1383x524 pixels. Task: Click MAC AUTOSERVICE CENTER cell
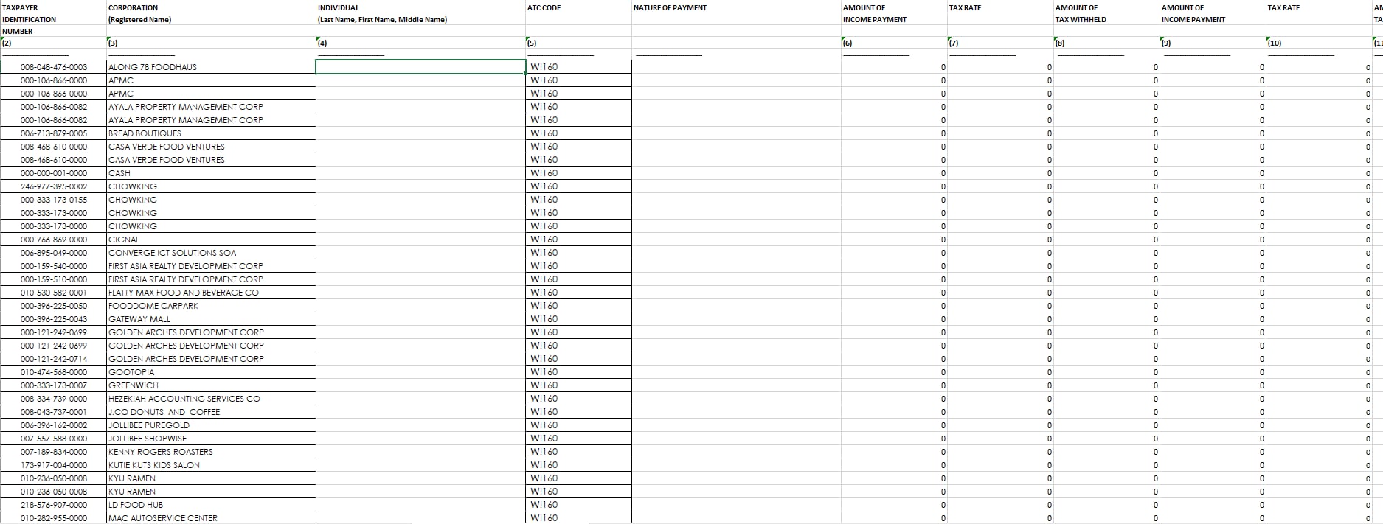click(x=211, y=518)
